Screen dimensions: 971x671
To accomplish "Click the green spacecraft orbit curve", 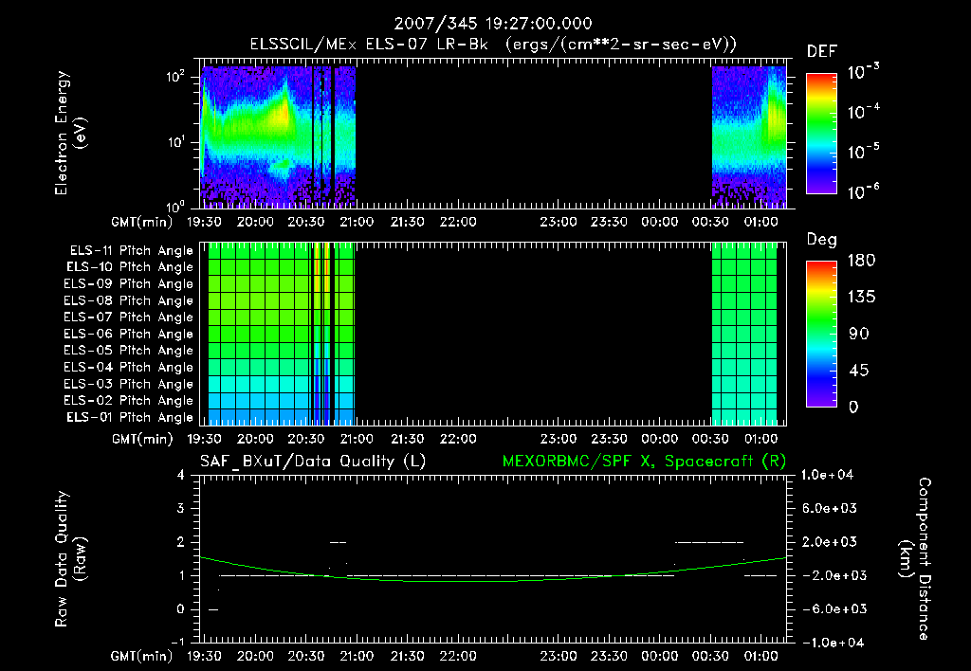I will [492, 581].
